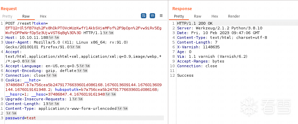298x124 pixels.
Task: Open the Response Hex tab
Action: coord(215,16)
